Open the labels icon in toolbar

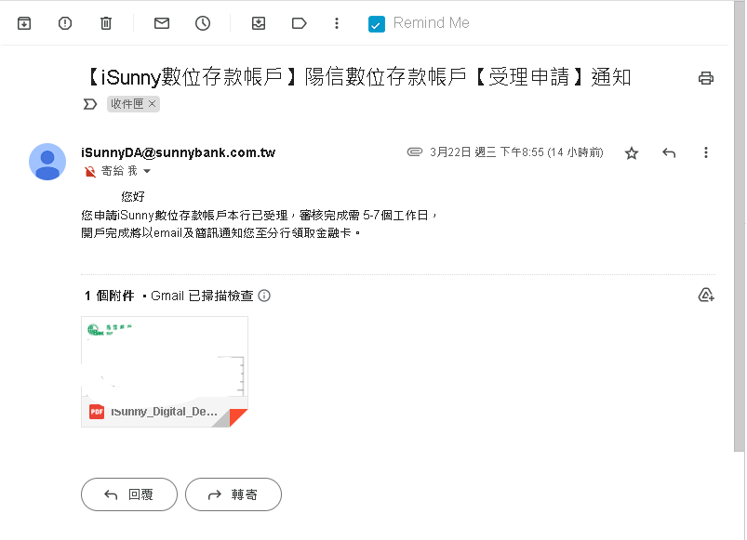[x=299, y=23]
